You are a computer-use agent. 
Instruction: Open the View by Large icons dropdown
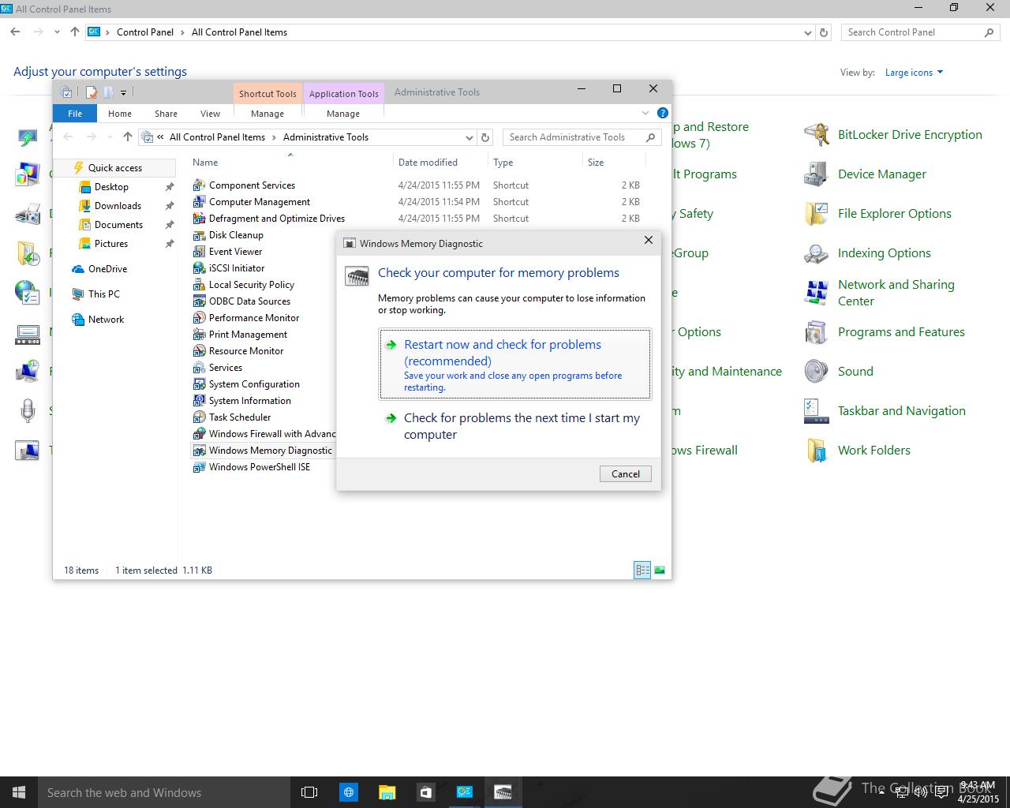pos(914,73)
